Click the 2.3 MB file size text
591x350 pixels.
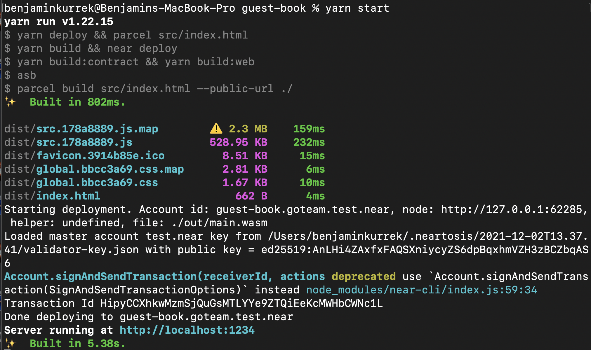pos(248,129)
